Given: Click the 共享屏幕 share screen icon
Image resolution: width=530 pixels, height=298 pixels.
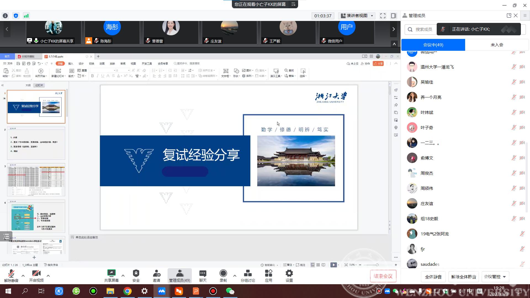Looking at the screenshot, I should [x=111, y=273].
